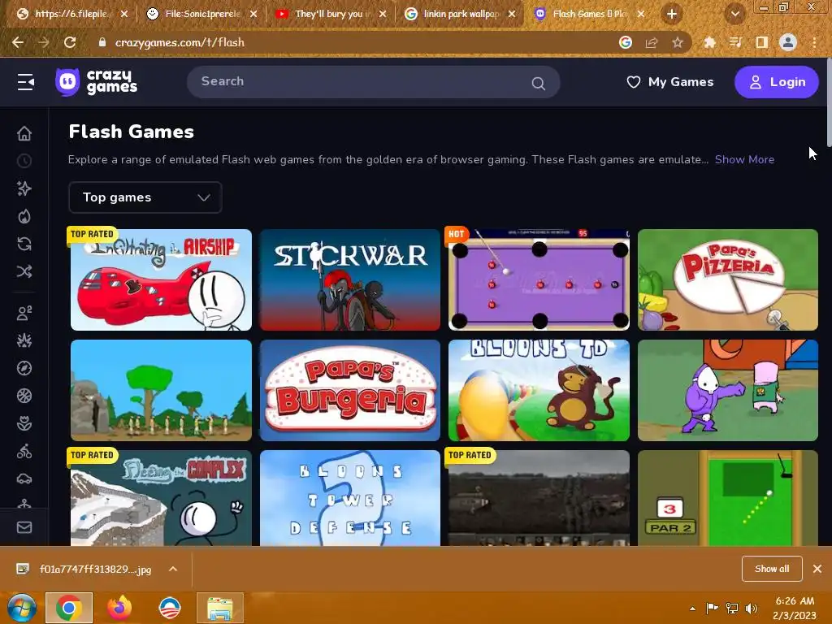
Task: Open the CrazyGames logo home link
Action: pyautogui.click(x=97, y=82)
